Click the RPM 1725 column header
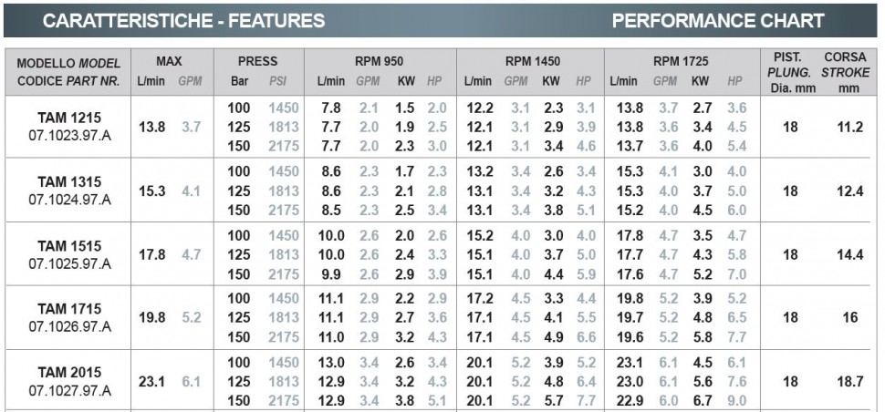The image size is (885, 412). pos(680,61)
